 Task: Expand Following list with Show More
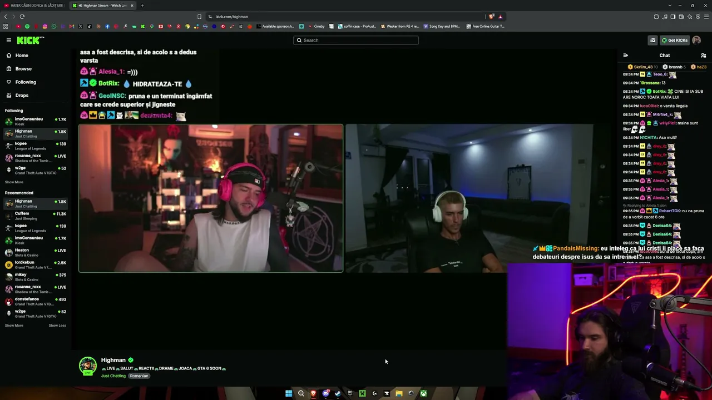pyautogui.click(x=14, y=182)
